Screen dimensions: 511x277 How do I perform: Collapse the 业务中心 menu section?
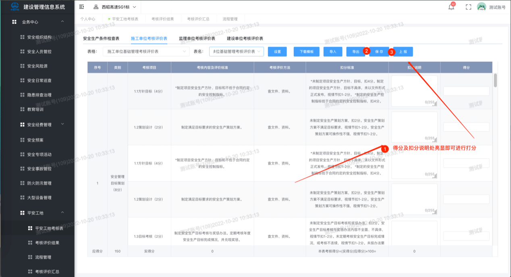[62, 22]
